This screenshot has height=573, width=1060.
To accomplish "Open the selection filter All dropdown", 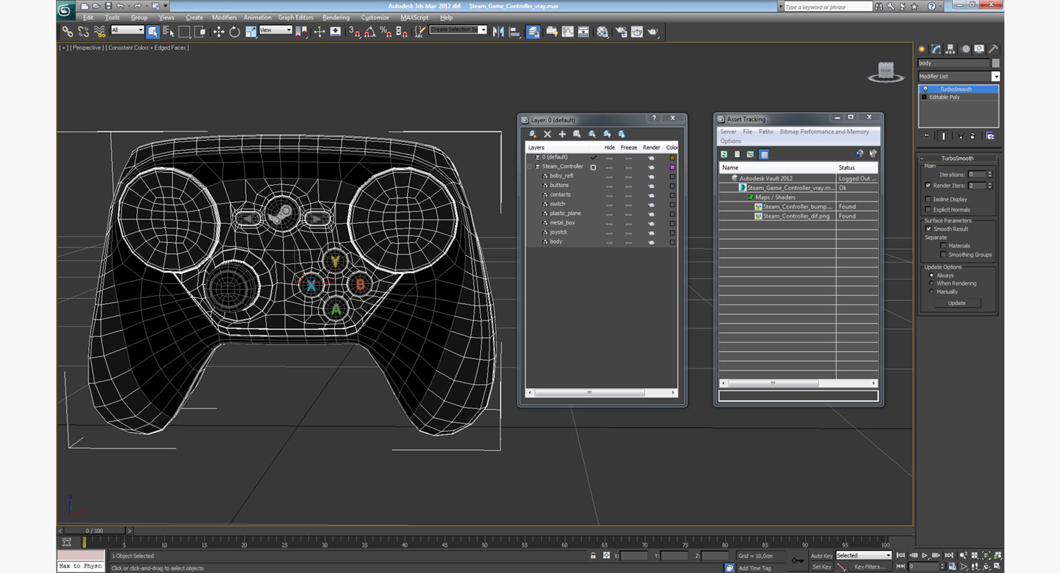I will point(128,30).
